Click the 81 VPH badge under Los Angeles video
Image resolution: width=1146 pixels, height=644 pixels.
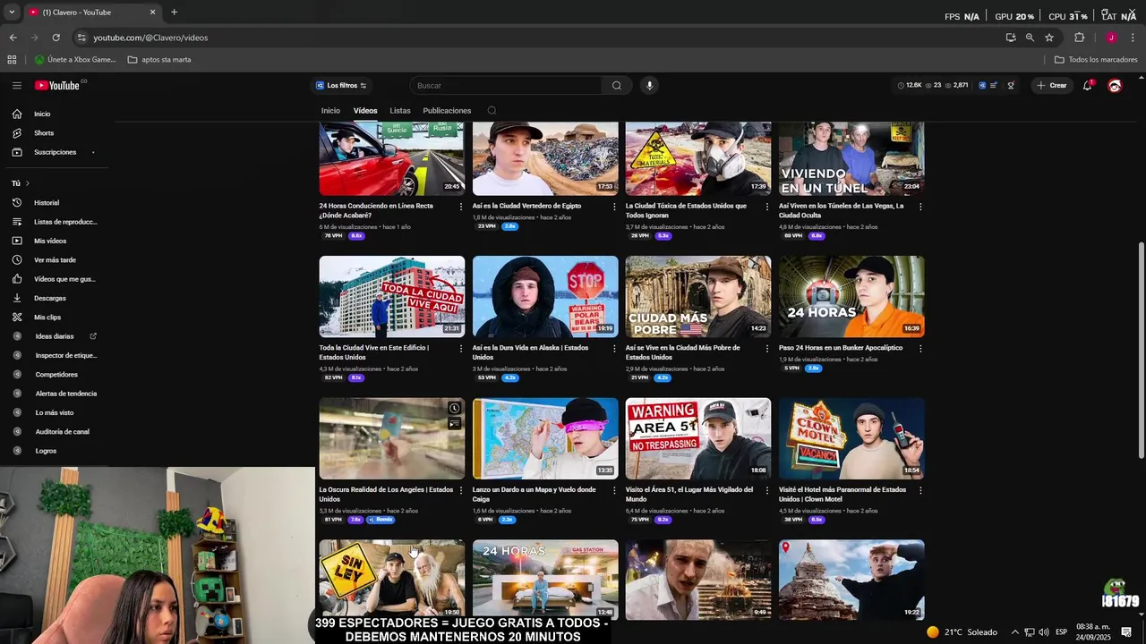pyautogui.click(x=333, y=520)
